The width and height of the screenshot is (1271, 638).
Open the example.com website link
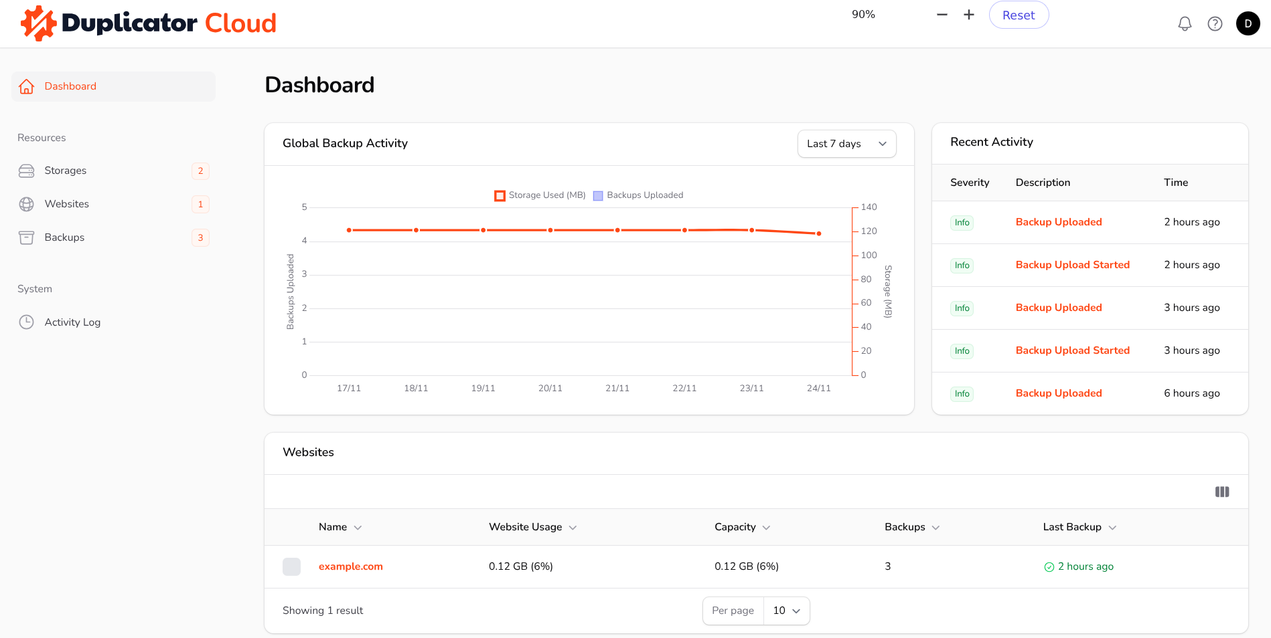pos(350,566)
